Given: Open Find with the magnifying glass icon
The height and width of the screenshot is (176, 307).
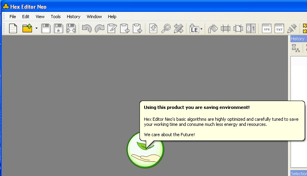Looking at the screenshot, I should [x=166, y=28].
